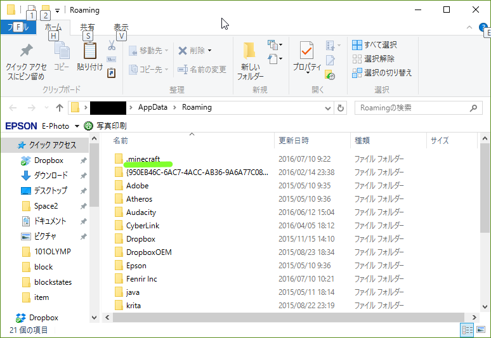Switch to details view icon
This screenshot has width=491, height=338.
[467, 330]
